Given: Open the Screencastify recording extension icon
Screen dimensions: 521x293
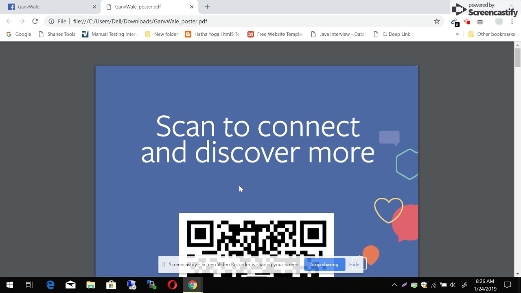Looking at the screenshot, I should click(467, 22).
